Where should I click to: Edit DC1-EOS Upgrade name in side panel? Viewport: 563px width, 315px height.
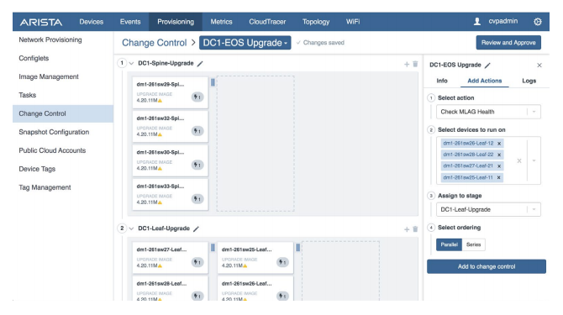pyautogui.click(x=487, y=66)
